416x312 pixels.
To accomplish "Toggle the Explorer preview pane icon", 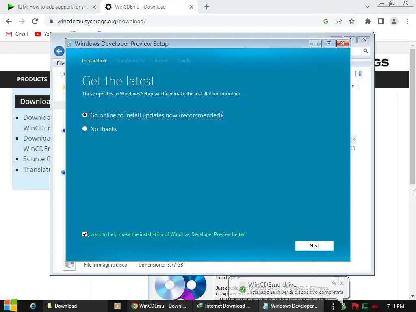I will [358, 74].
